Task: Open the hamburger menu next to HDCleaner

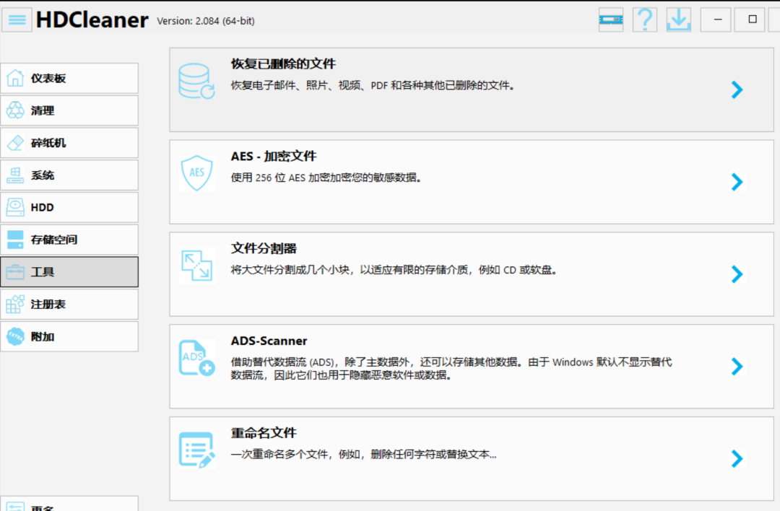Action: pos(17,20)
